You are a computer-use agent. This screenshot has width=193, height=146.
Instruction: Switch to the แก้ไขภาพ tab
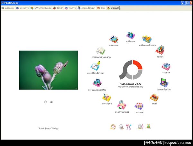[23, 8]
